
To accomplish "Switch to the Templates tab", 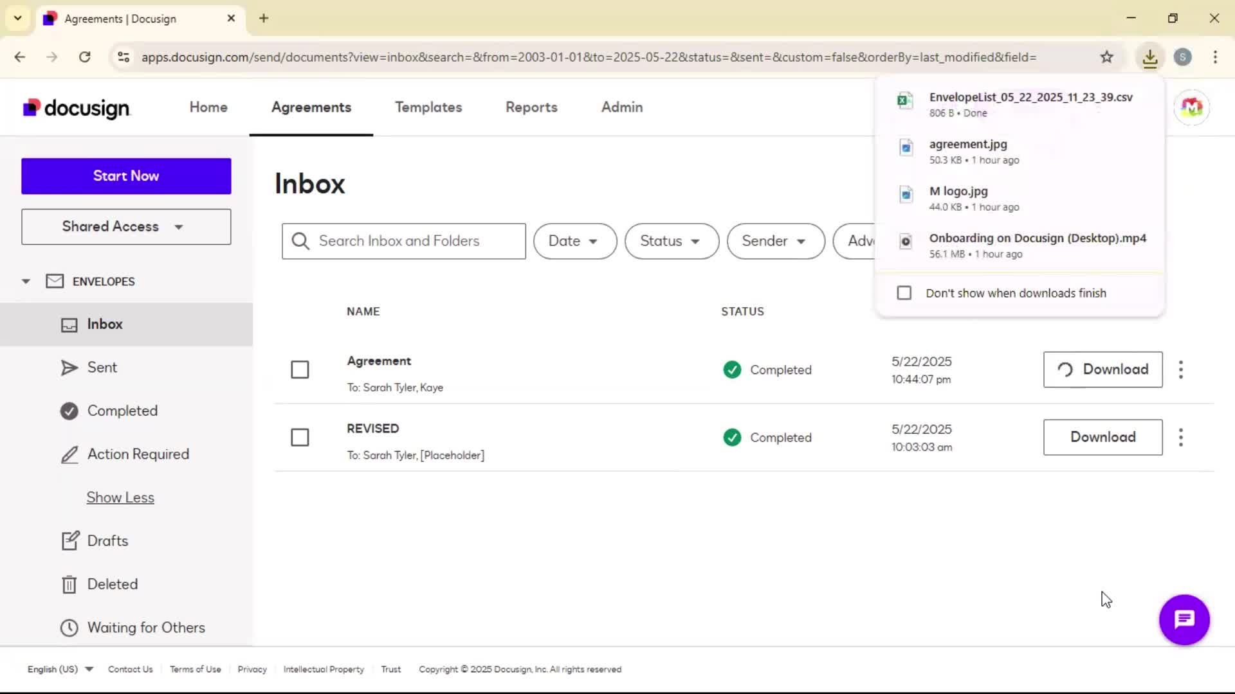I will (x=428, y=107).
